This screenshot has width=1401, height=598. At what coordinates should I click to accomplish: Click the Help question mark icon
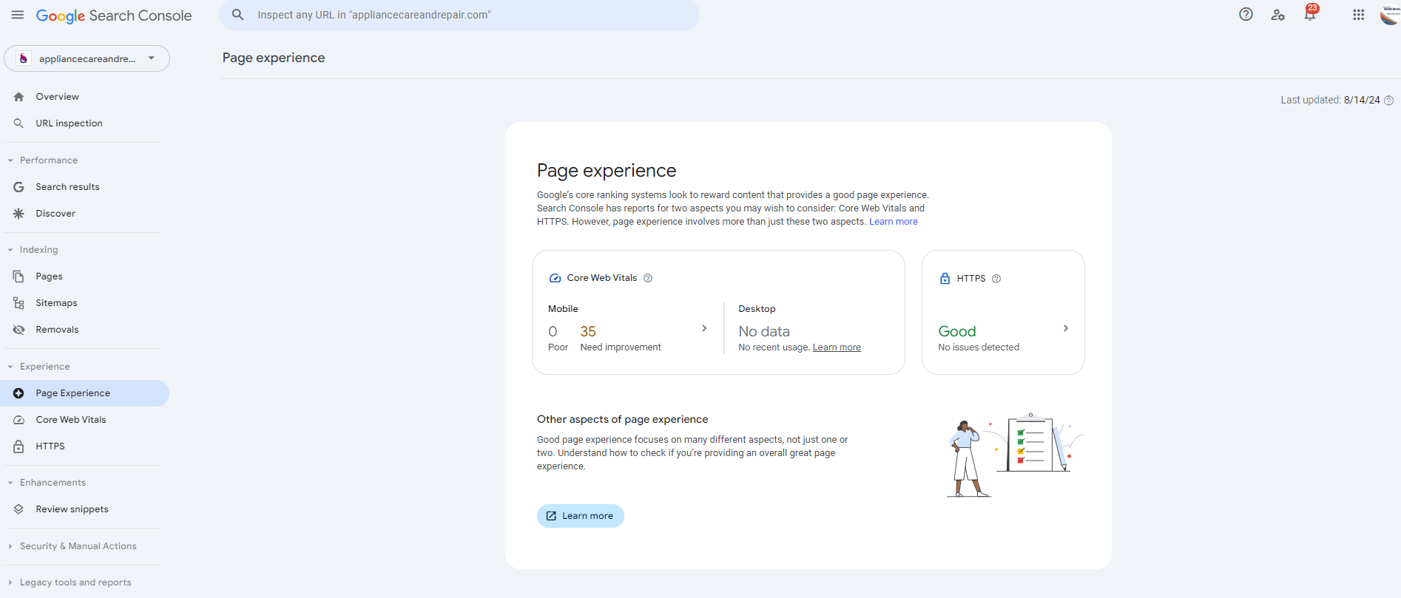[1246, 15]
